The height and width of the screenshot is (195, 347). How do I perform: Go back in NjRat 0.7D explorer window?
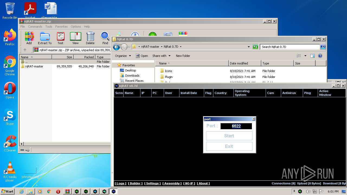pos(117,47)
